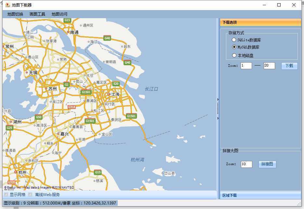Click the app icon in title bar
304x209 pixels.
tap(8, 5)
